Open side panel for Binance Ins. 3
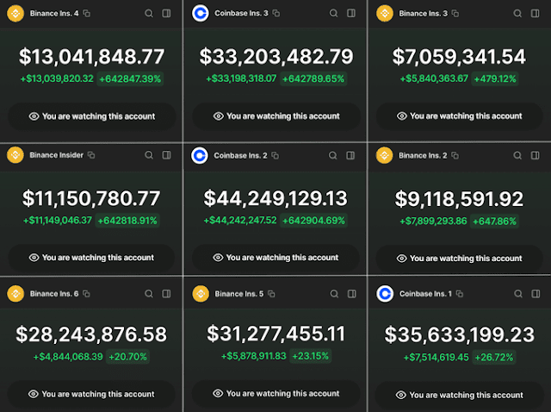The height and width of the screenshot is (412, 551). (536, 14)
